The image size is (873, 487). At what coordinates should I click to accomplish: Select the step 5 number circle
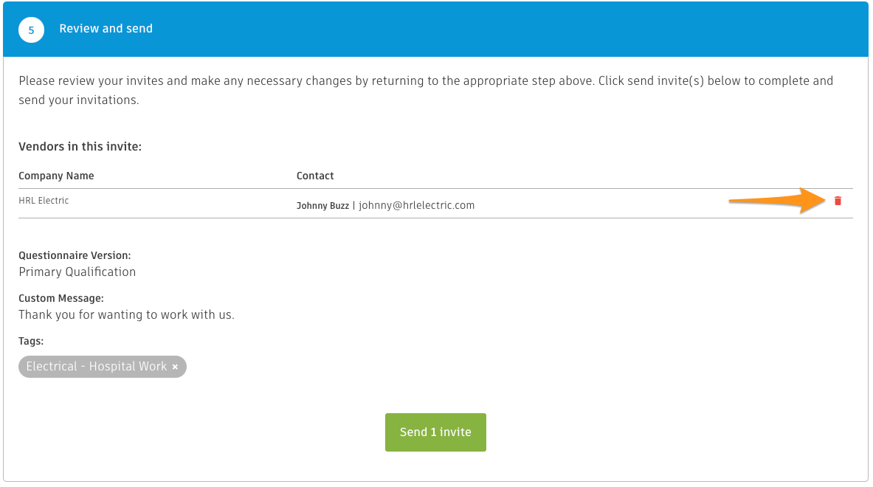point(31,30)
